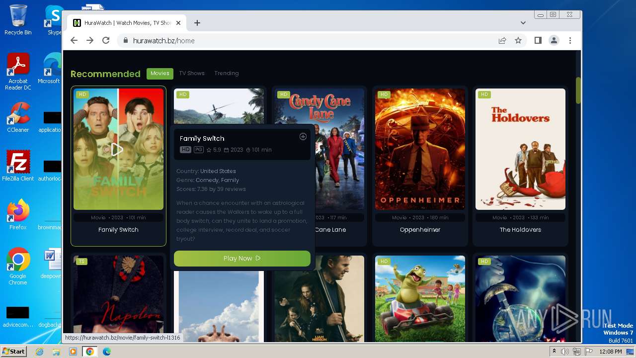Open File Explorer from taskbar
636x358 pixels.
tap(56, 352)
